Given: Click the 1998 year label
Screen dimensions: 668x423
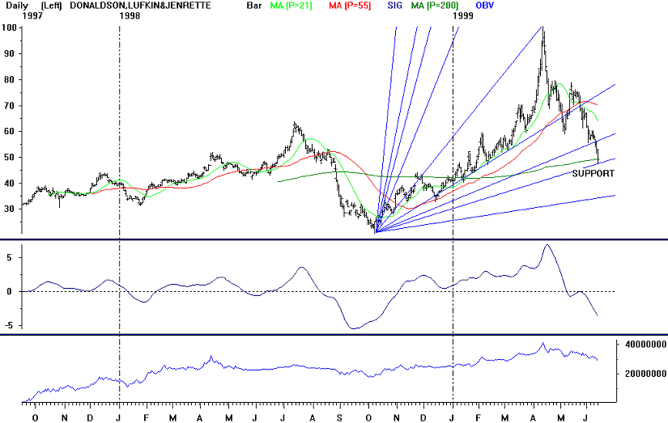Looking at the screenshot, I should [x=130, y=15].
